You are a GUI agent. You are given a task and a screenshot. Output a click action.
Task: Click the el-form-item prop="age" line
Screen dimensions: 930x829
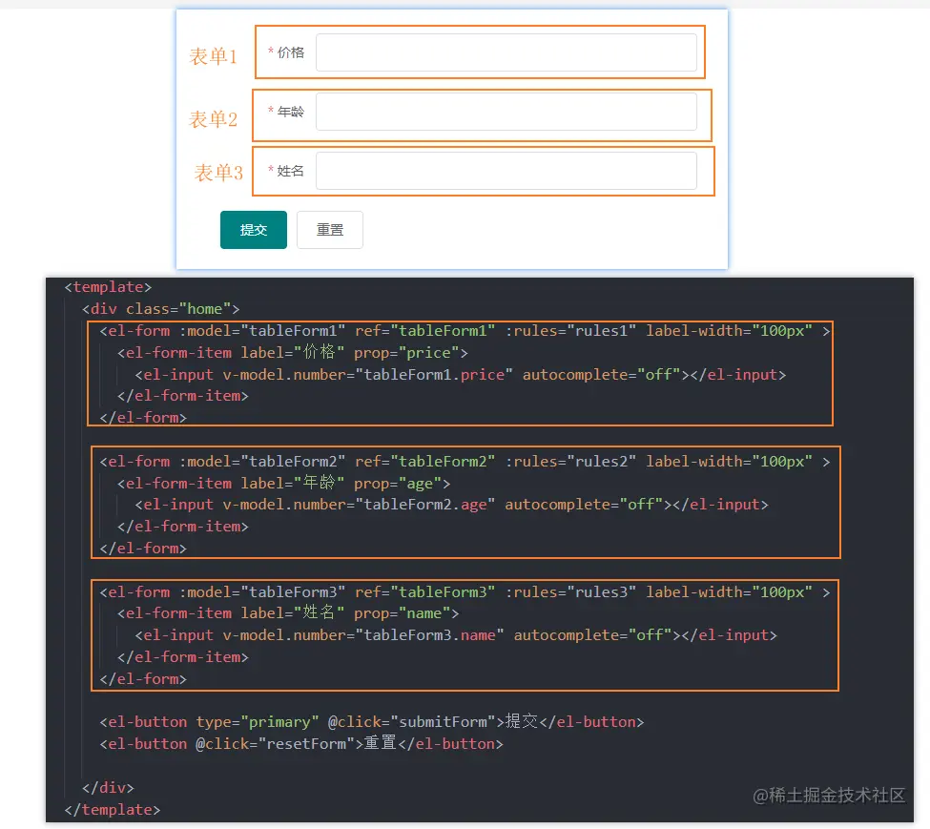[x=283, y=484]
